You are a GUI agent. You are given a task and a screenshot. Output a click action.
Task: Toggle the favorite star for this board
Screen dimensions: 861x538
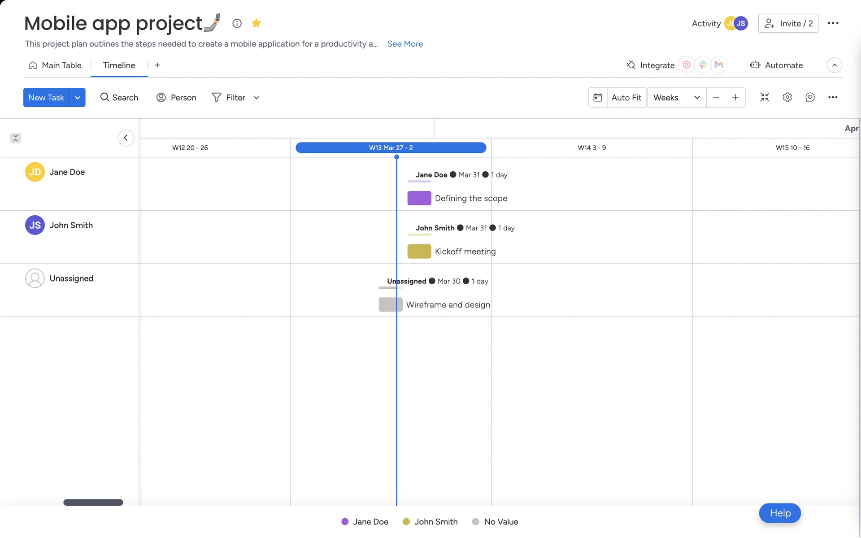256,23
